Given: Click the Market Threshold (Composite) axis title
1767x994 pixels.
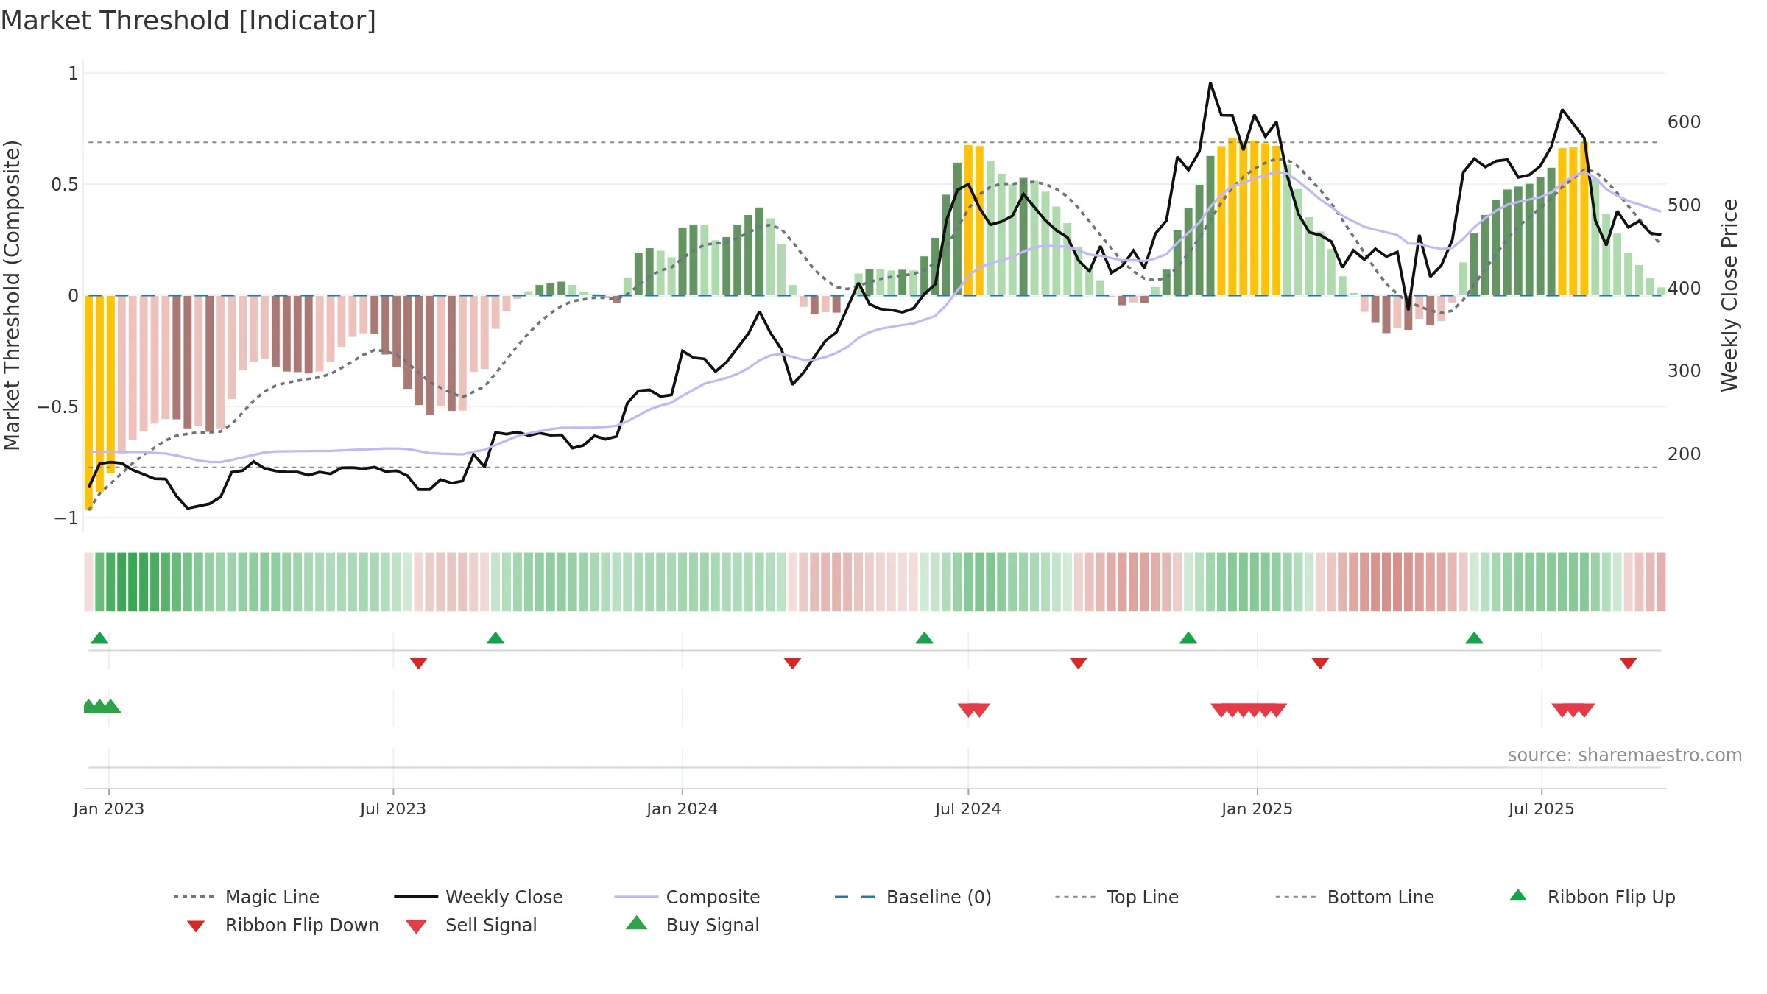Looking at the screenshot, I should [12, 295].
